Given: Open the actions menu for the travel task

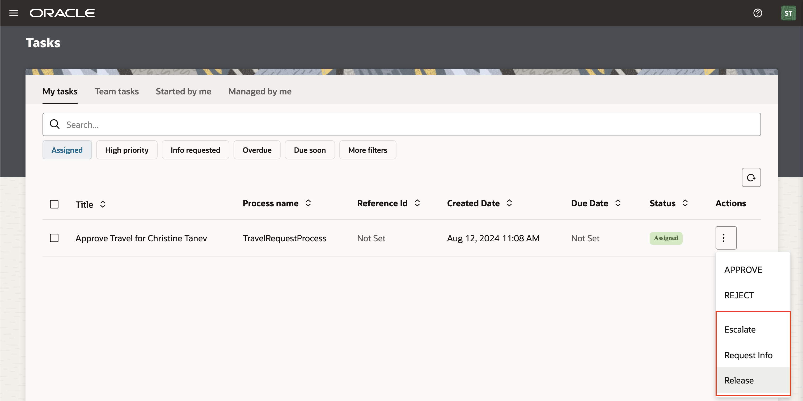Looking at the screenshot, I should [x=726, y=238].
